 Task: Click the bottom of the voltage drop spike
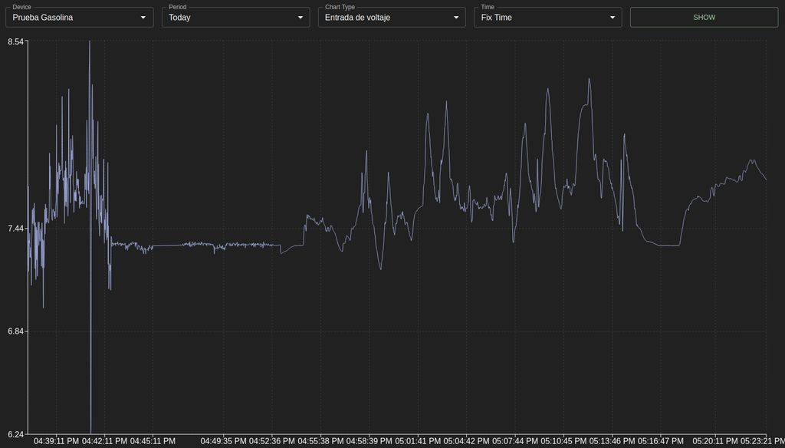(90, 432)
